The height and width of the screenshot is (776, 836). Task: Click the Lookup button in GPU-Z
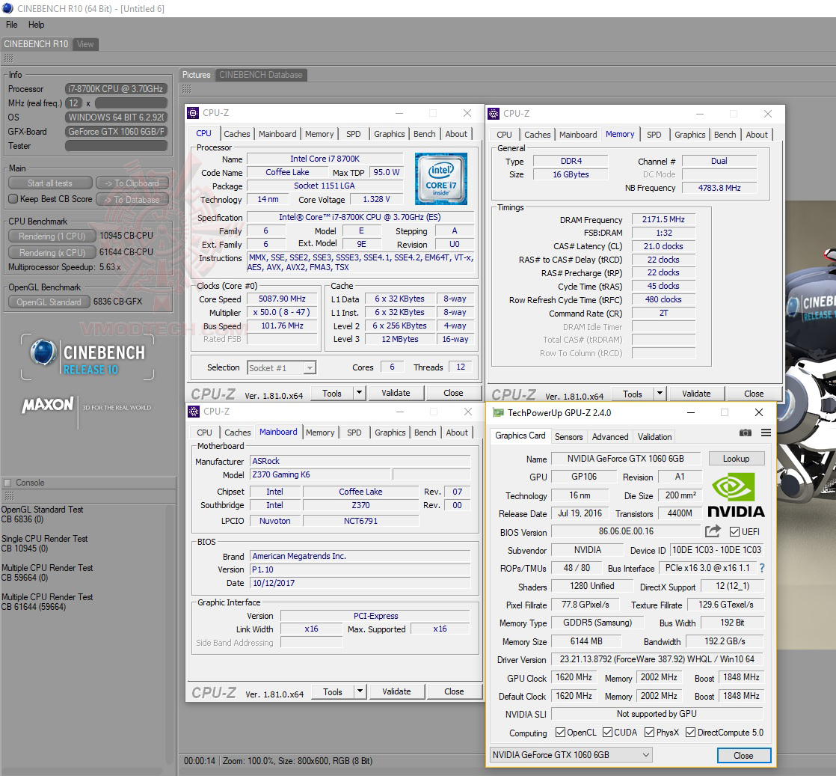(737, 458)
